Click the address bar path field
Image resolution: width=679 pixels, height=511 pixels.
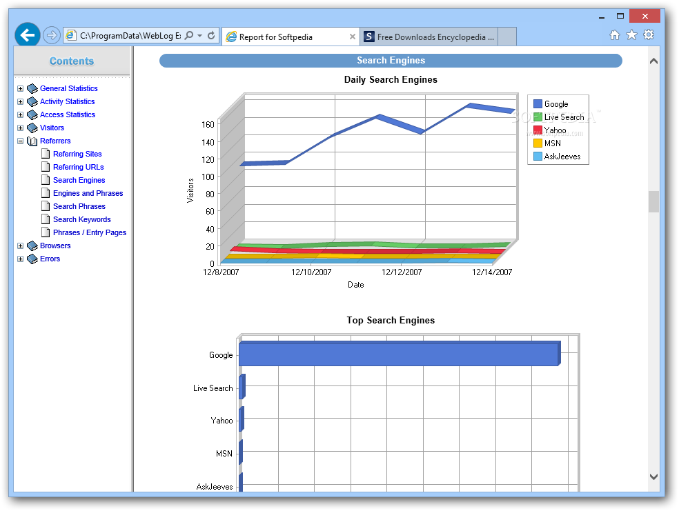[130, 35]
